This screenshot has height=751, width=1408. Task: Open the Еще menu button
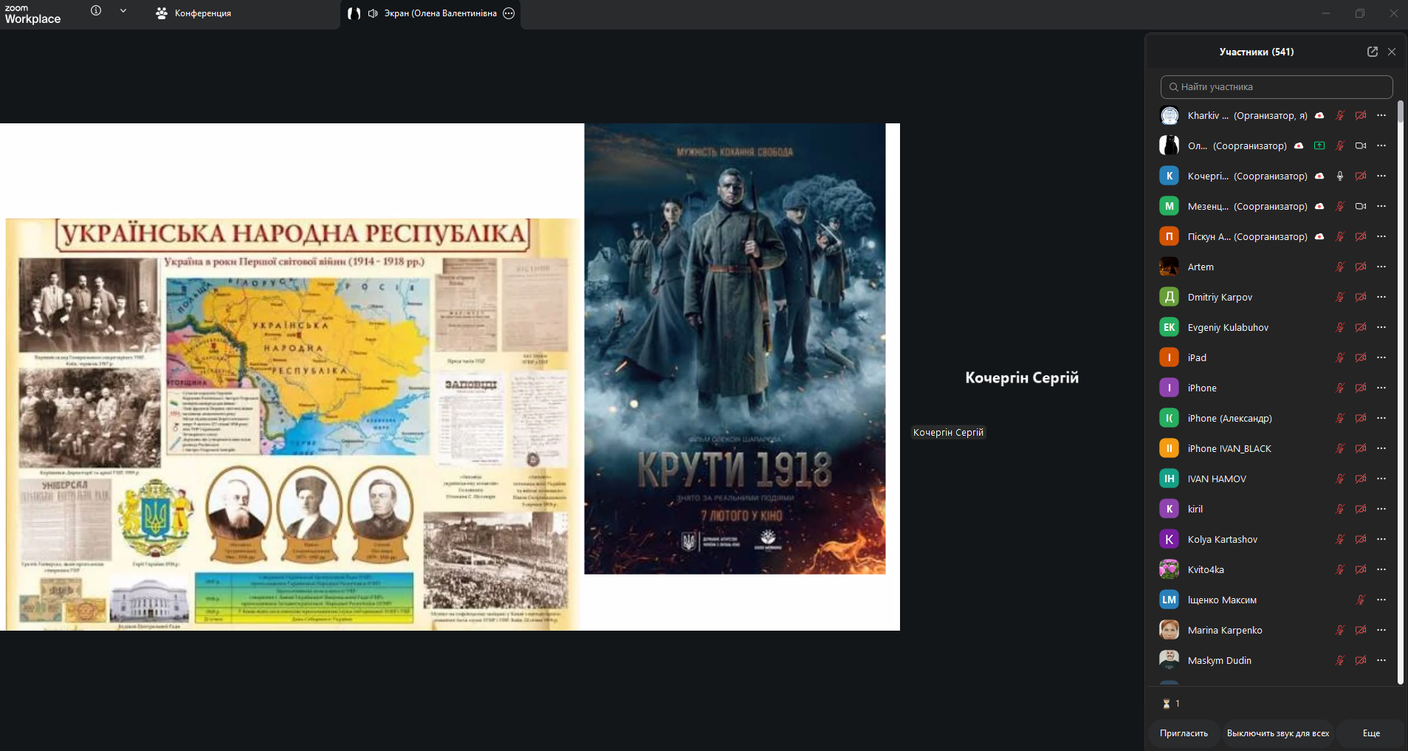click(1371, 733)
